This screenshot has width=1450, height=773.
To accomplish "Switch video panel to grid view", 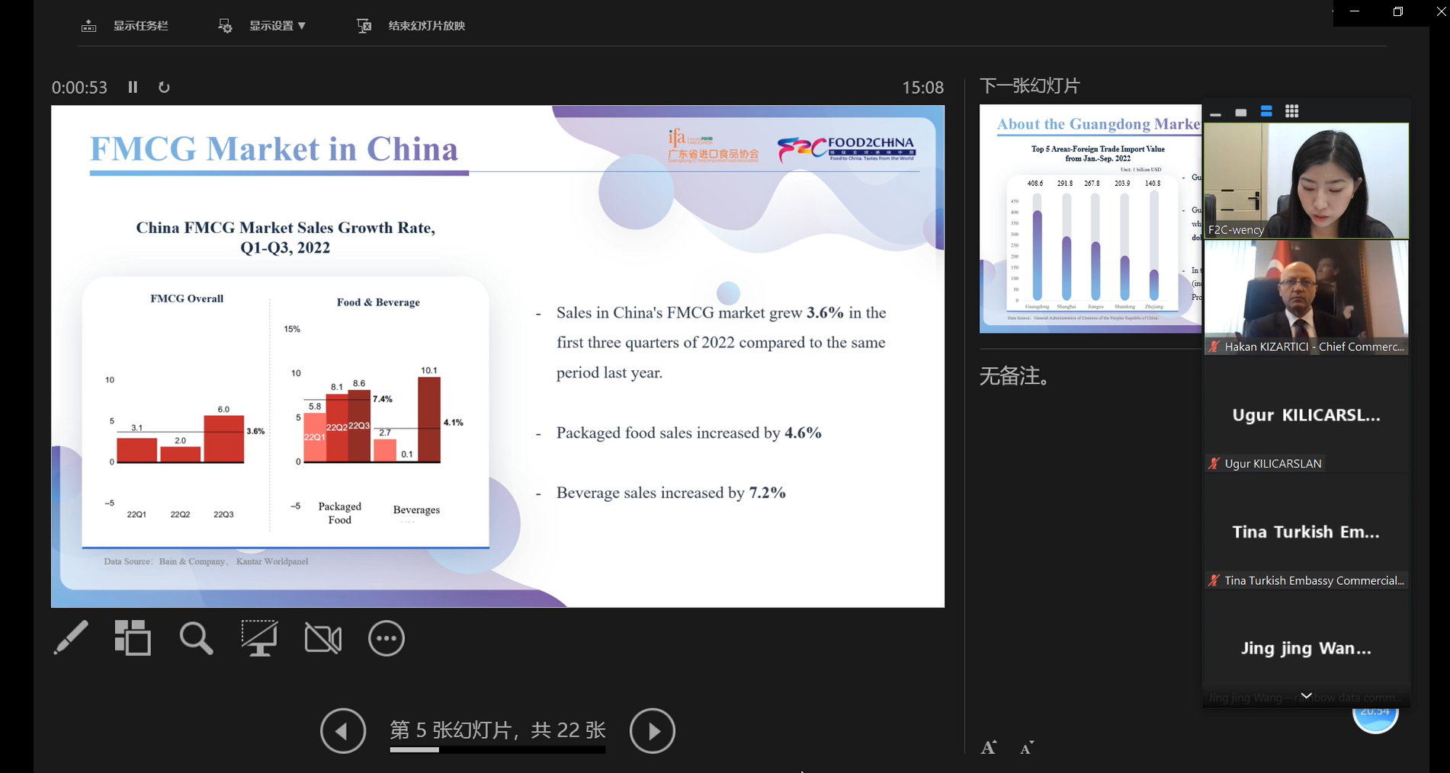I will [1291, 112].
